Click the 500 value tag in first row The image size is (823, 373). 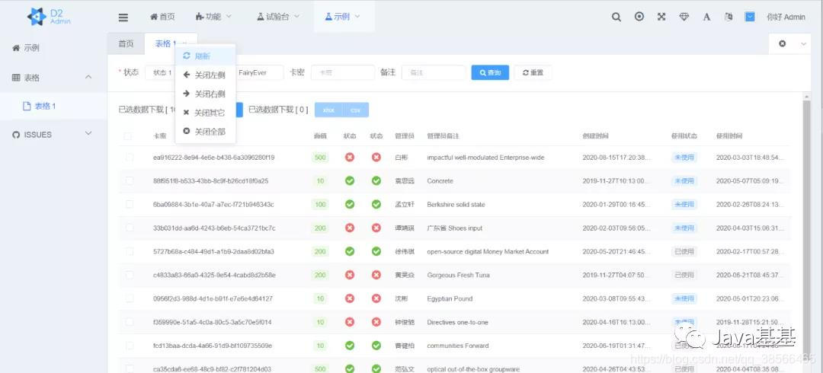(319, 157)
